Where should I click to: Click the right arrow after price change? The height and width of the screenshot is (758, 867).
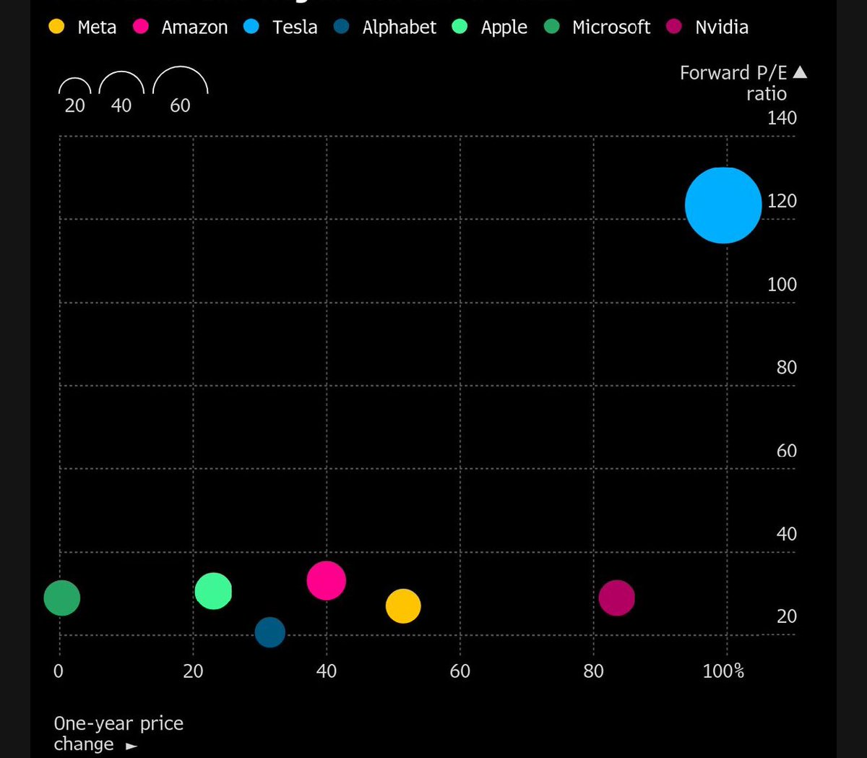(131, 746)
